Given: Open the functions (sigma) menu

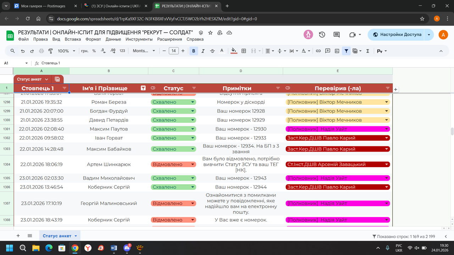Looking at the screenshot, I should click(367, 51).
